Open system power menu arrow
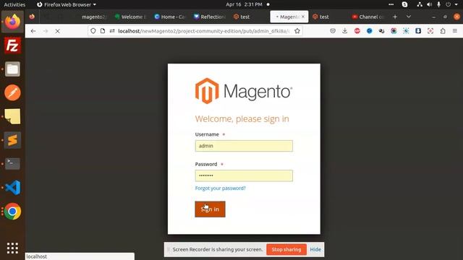463x260 pixels. click(456, 4)
